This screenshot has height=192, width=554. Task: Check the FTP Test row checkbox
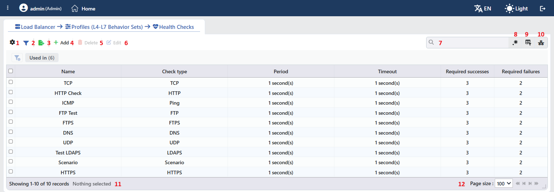(x=10, y=112)
